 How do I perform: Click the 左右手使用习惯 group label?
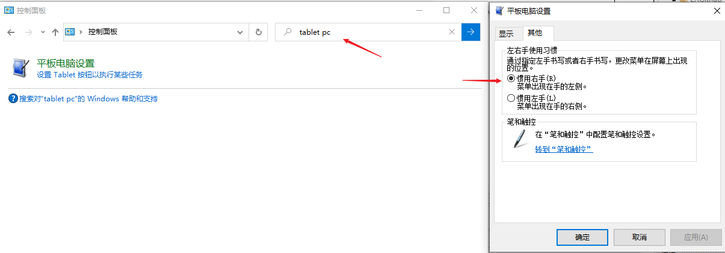point(532,52)
